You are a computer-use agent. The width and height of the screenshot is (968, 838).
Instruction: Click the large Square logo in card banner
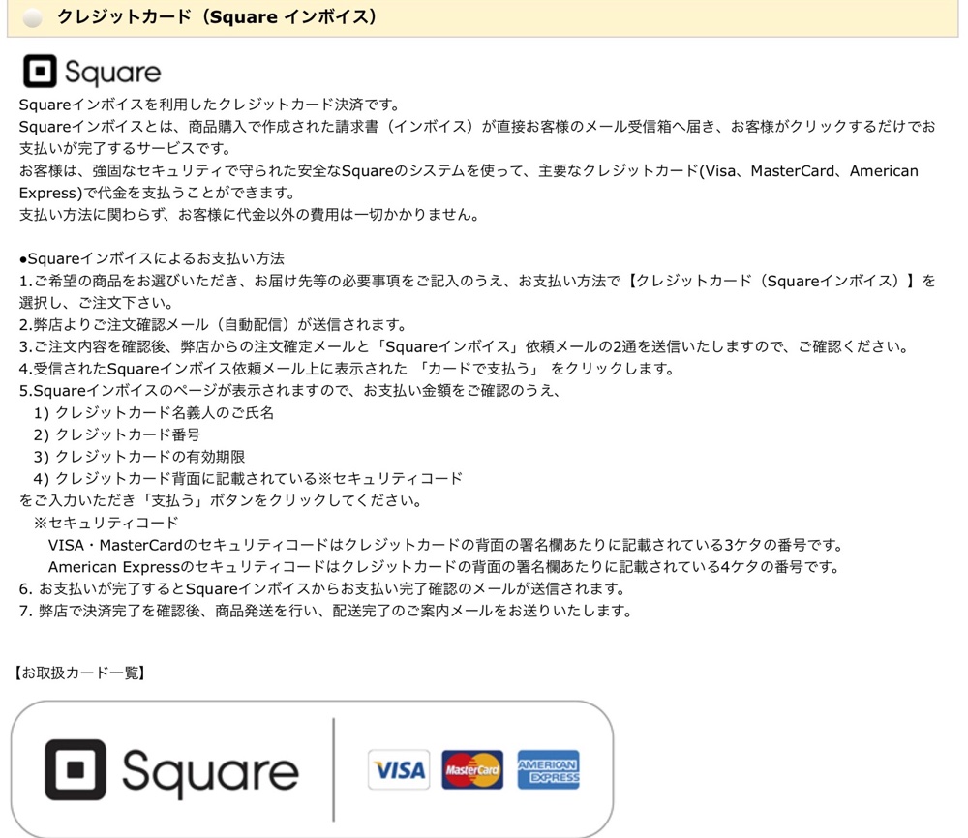(171, 770)
